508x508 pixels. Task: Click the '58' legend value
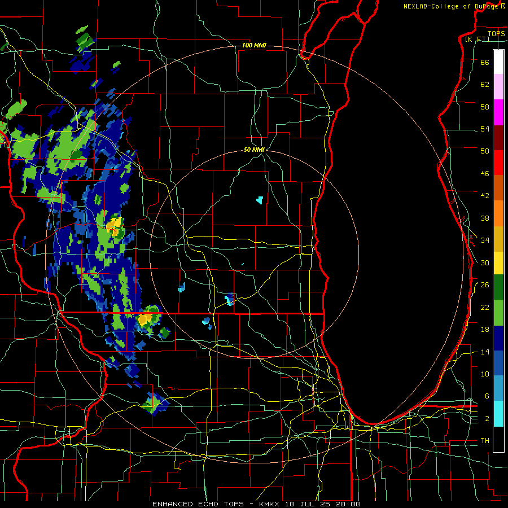coord(485,107)
